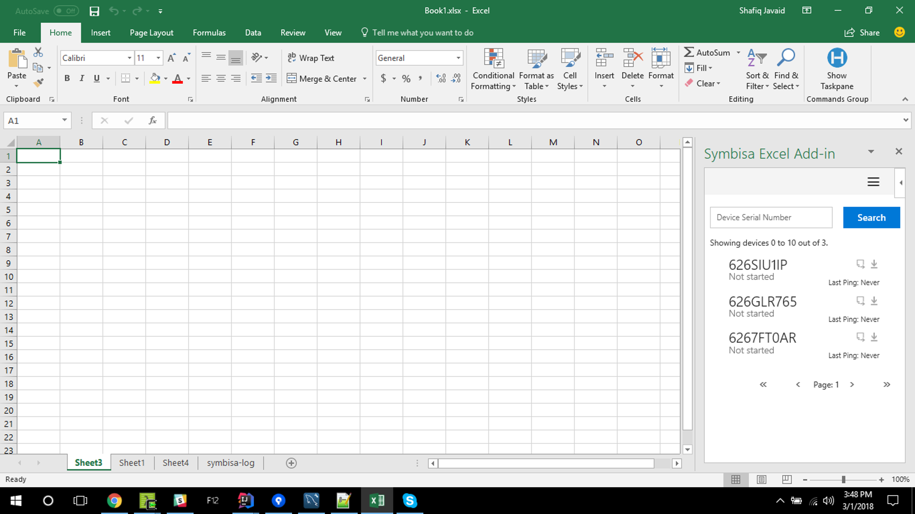
Task: Click the Insert Function fx icon
Action: click(x=152, y=121)
